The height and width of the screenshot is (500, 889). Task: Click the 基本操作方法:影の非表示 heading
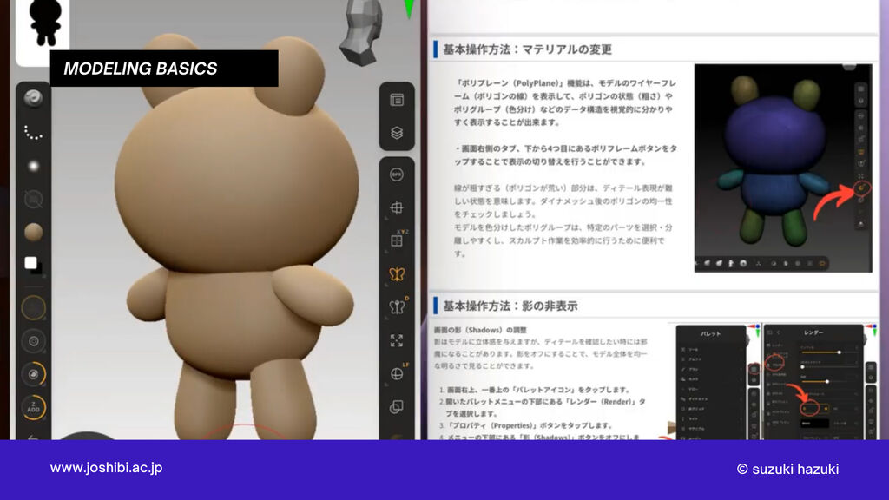coord(510,306)
